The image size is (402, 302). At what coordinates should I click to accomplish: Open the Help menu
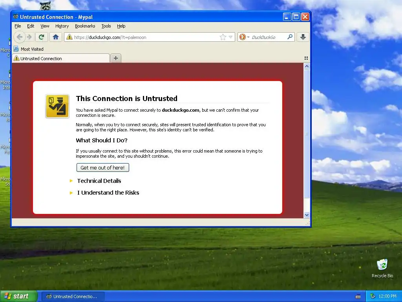pyautogui.click(x=121, y=26)
